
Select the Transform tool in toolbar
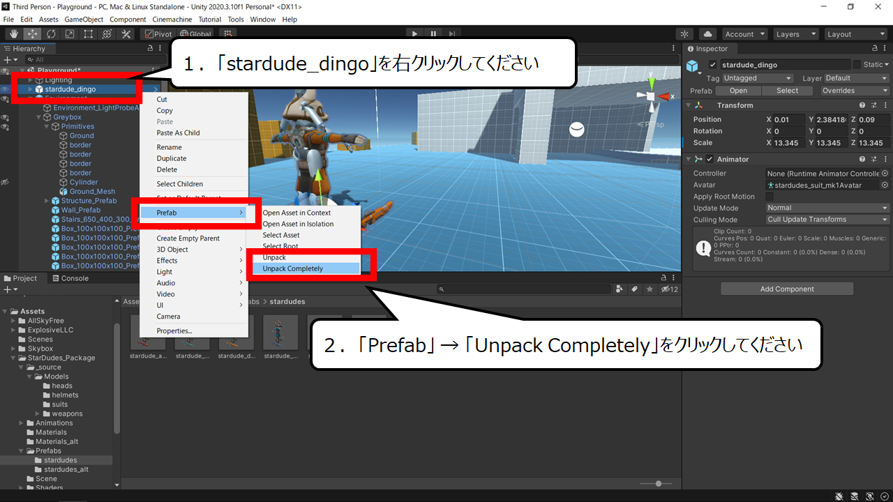tap(107, 33)
